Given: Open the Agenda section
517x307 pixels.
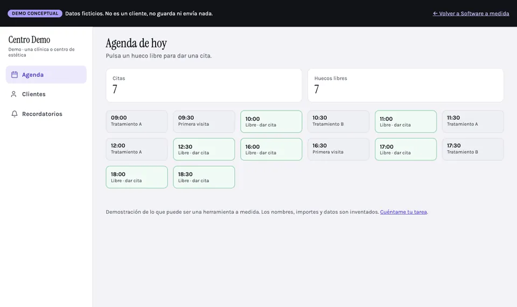Looking at the screenshot, I should click(x=46, y=74).
